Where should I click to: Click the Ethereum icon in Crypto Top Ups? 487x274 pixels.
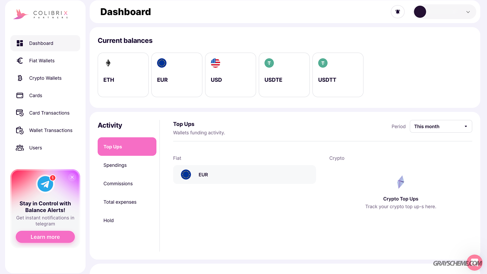(401, 182)
